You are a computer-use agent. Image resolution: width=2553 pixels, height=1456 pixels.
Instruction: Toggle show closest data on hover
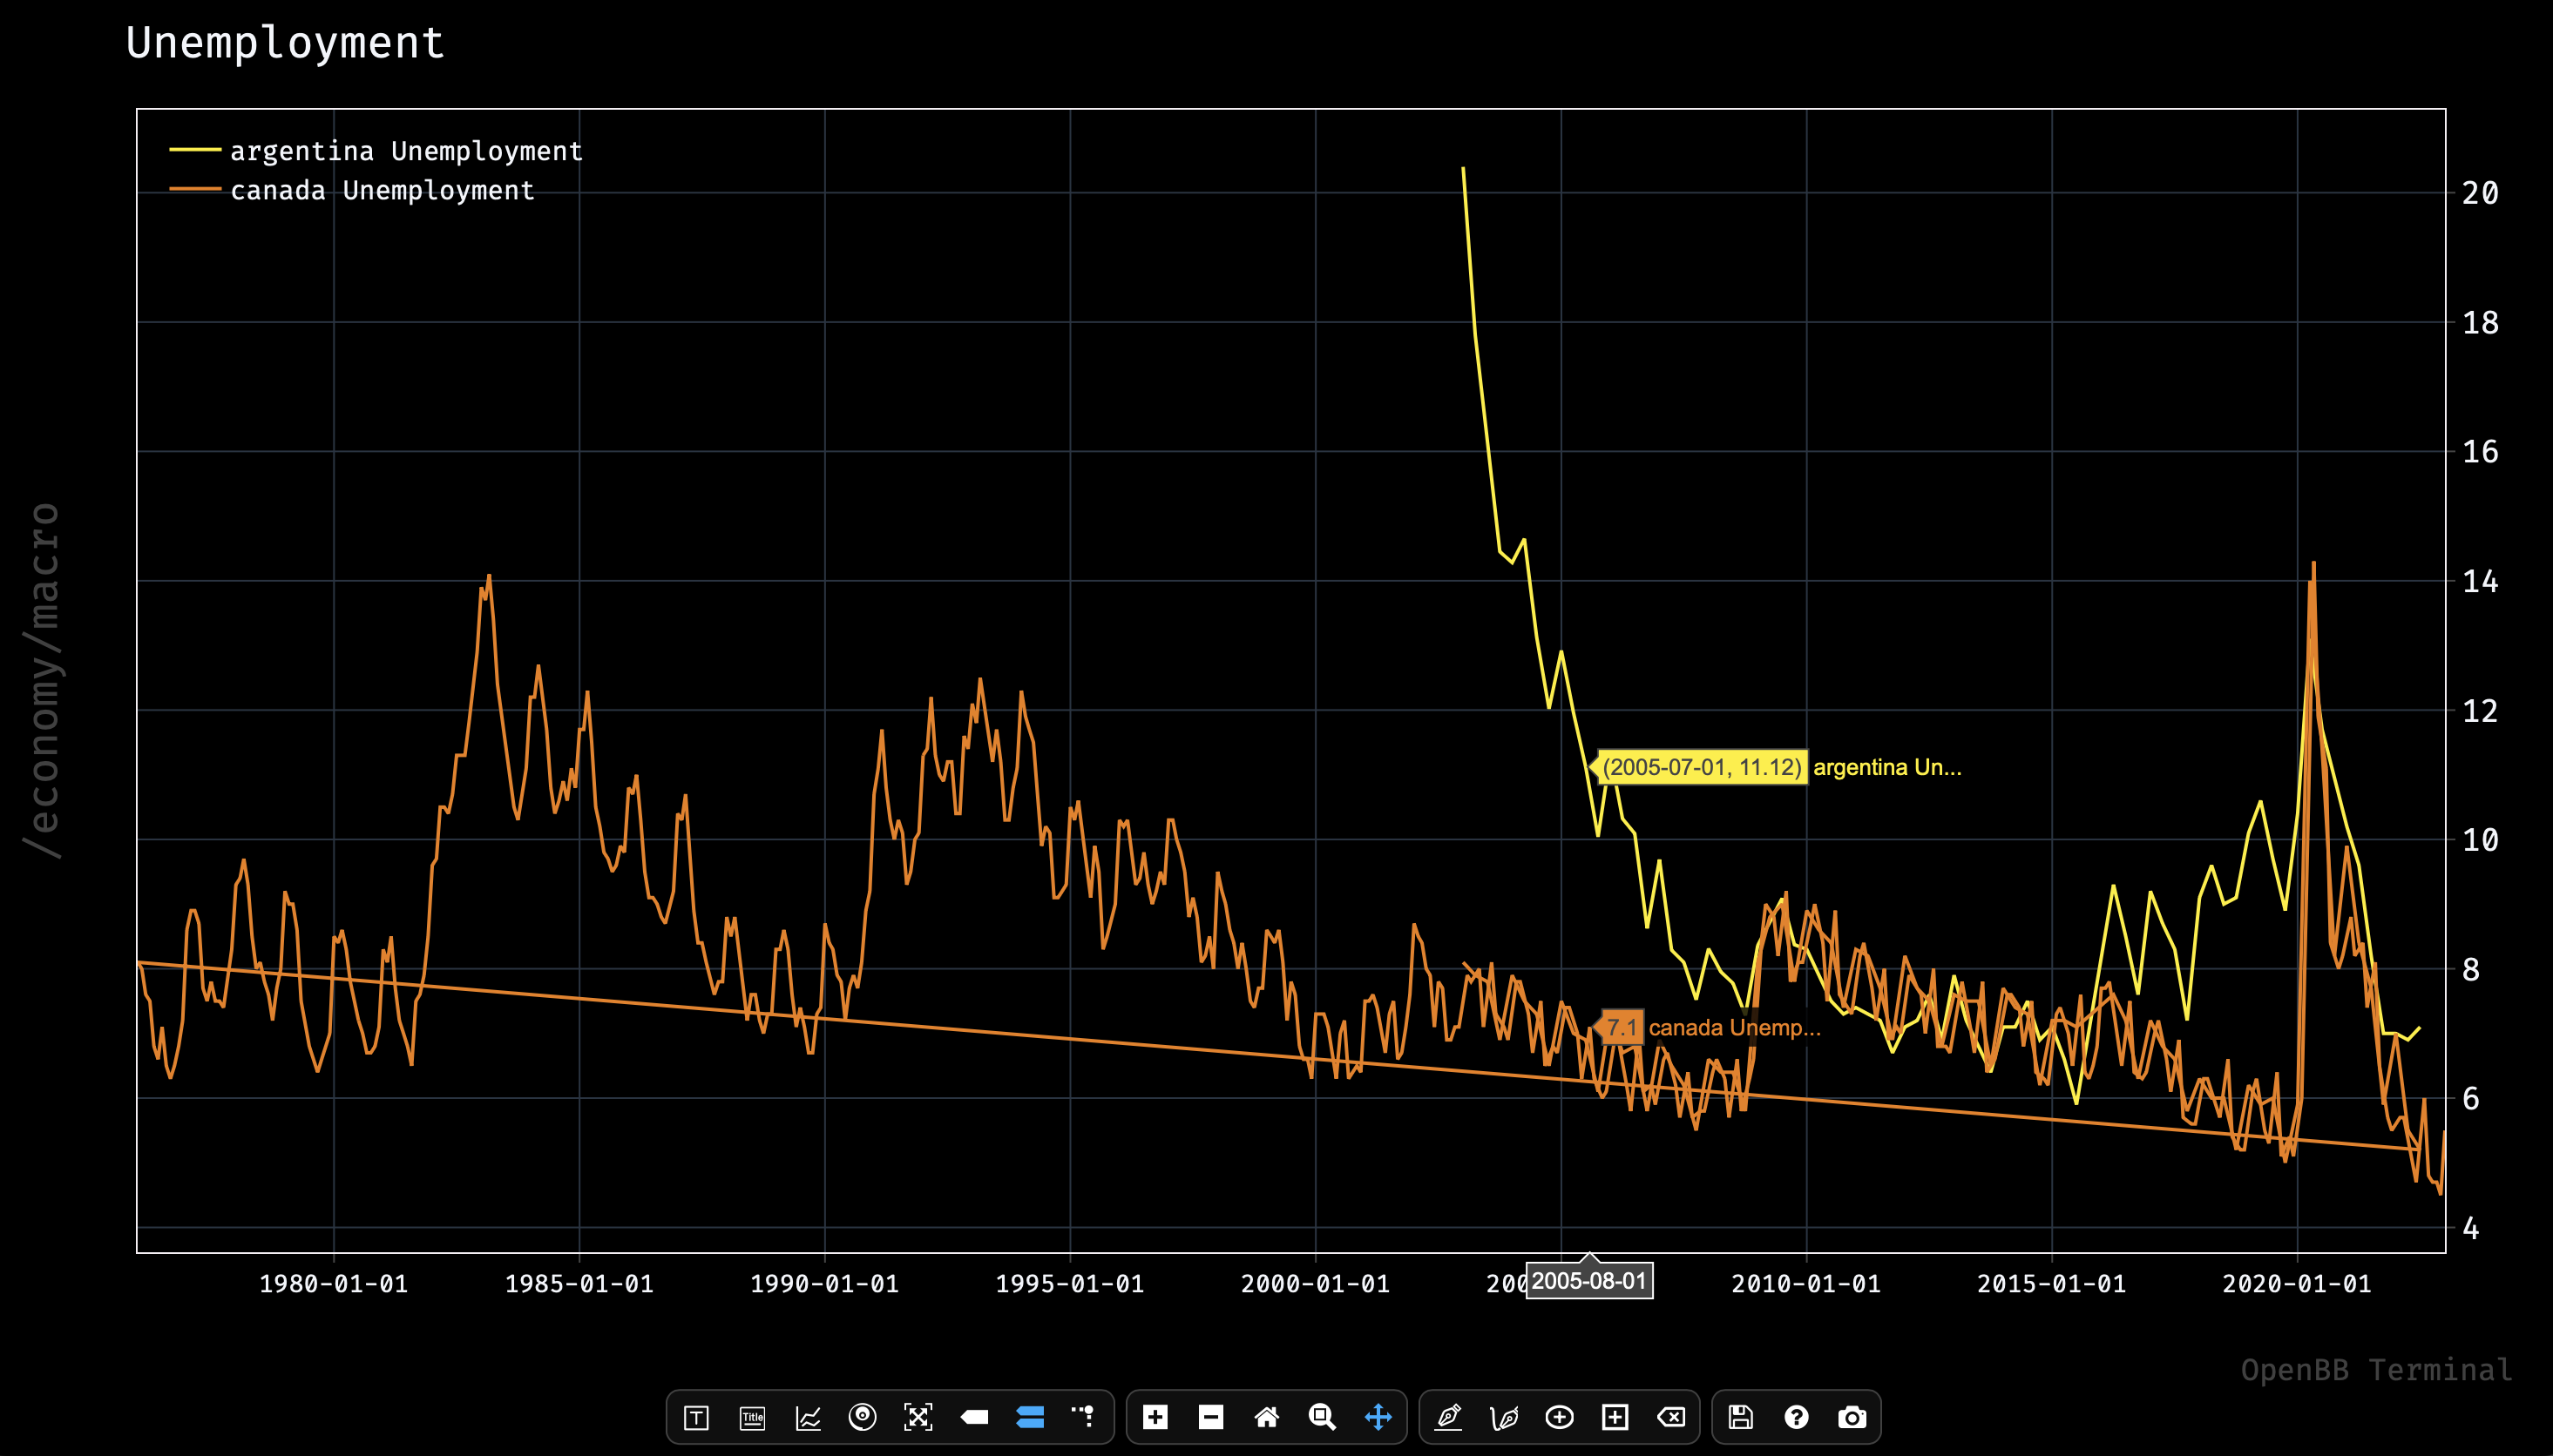coord(974,1417)
